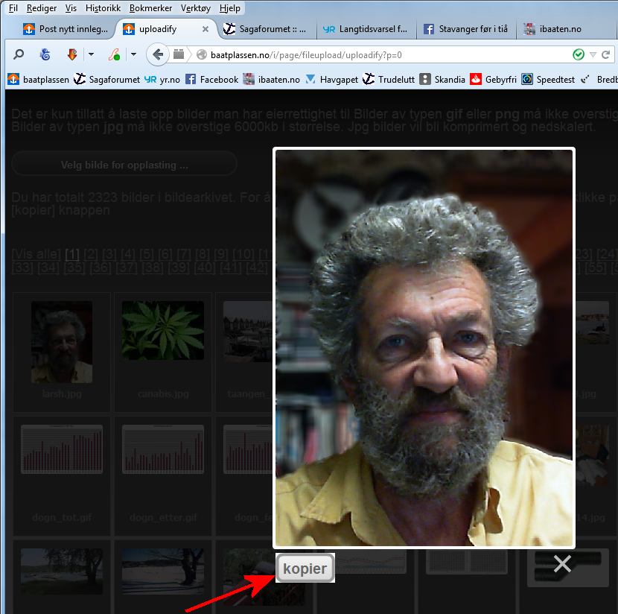The height and width of the screenshot is (614, 618).
Task: Open ibaaten.no bookmark
Action: click(x=272, y=79)
